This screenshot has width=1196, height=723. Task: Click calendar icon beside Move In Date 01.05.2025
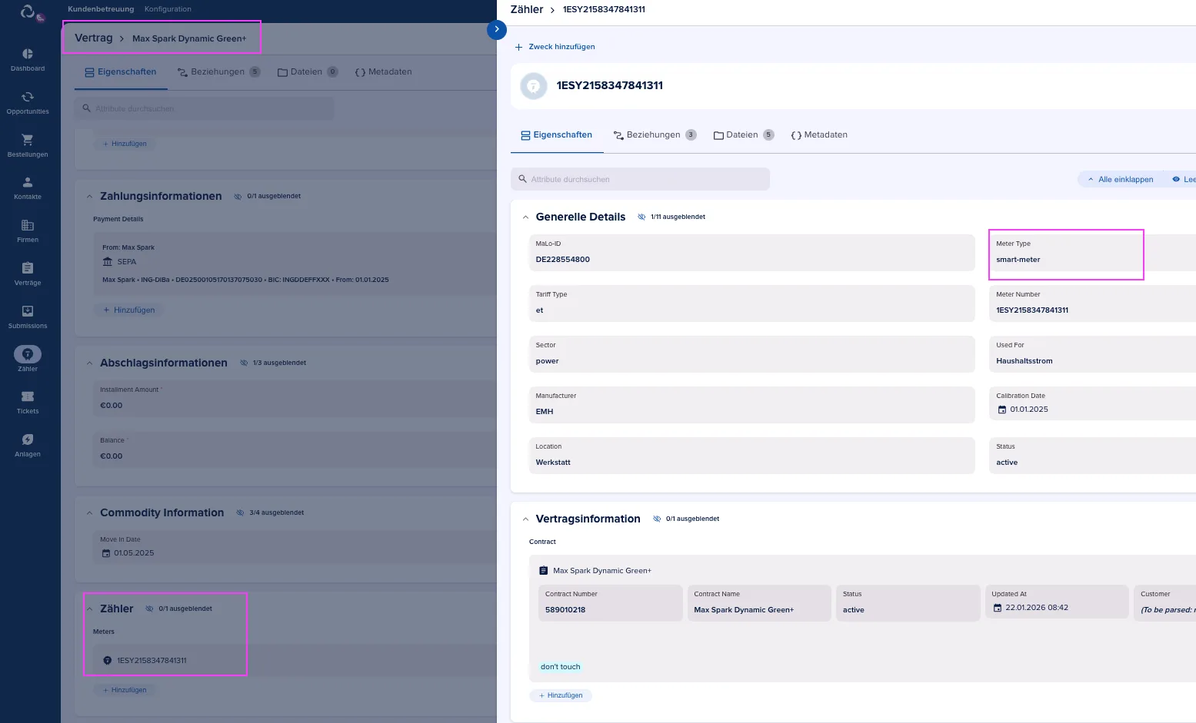[106, 553]
